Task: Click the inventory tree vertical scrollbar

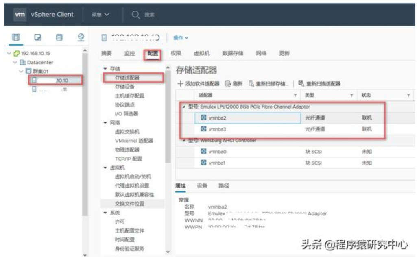Action: pos(85,134)
